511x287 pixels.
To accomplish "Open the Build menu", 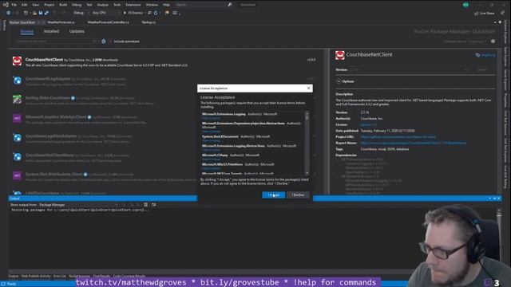I will point(63,5).
